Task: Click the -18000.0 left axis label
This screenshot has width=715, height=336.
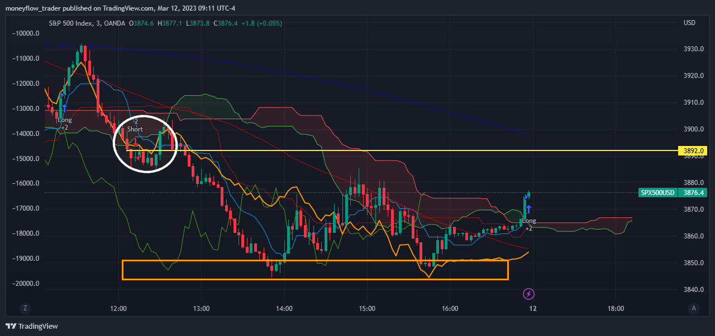Action: click(25, 233)
